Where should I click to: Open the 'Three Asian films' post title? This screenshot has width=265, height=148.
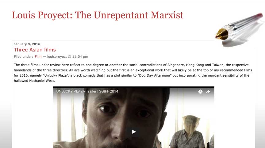point(35,50)
